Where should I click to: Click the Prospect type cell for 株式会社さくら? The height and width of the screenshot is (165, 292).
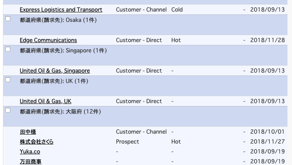pos(127,141)
